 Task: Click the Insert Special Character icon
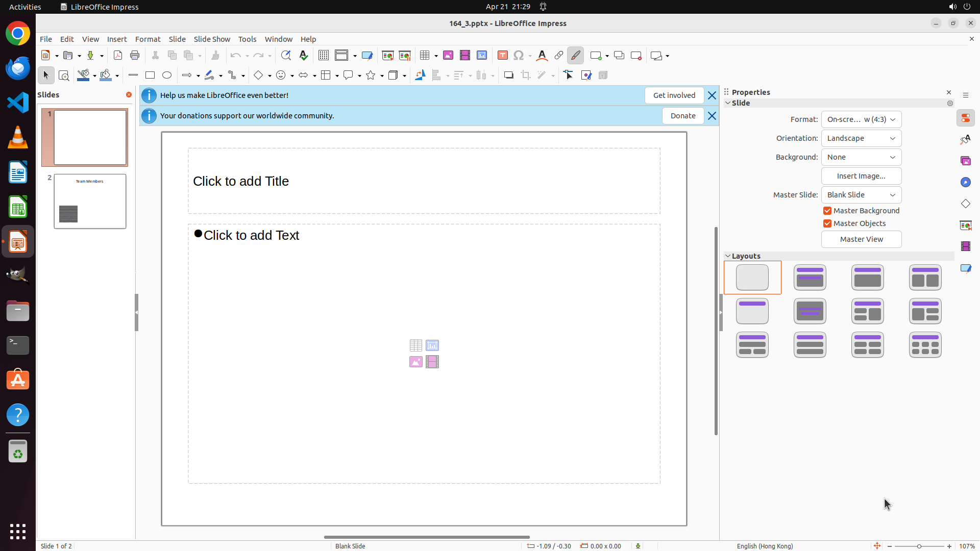(x=519, y=56)
